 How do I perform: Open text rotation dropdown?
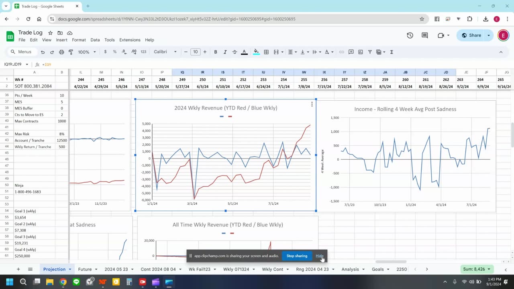point(328,52)
